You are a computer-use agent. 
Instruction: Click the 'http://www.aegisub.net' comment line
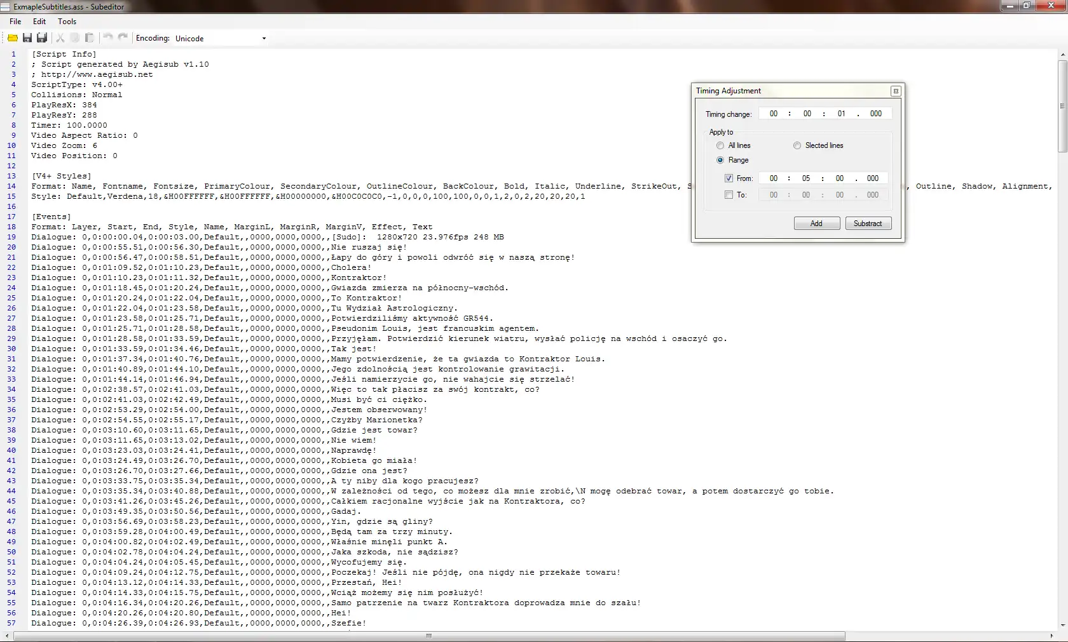tap(92, 75)
